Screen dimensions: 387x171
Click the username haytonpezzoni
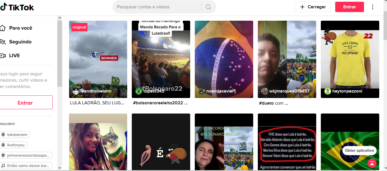pos(347,91)
